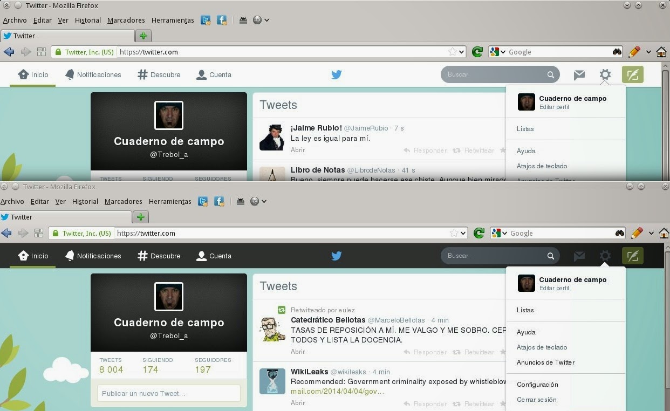The height and width of the screenshot is (411, 670).
Task: Click Android robot icon in top toolbar
Action: [243, 20]
